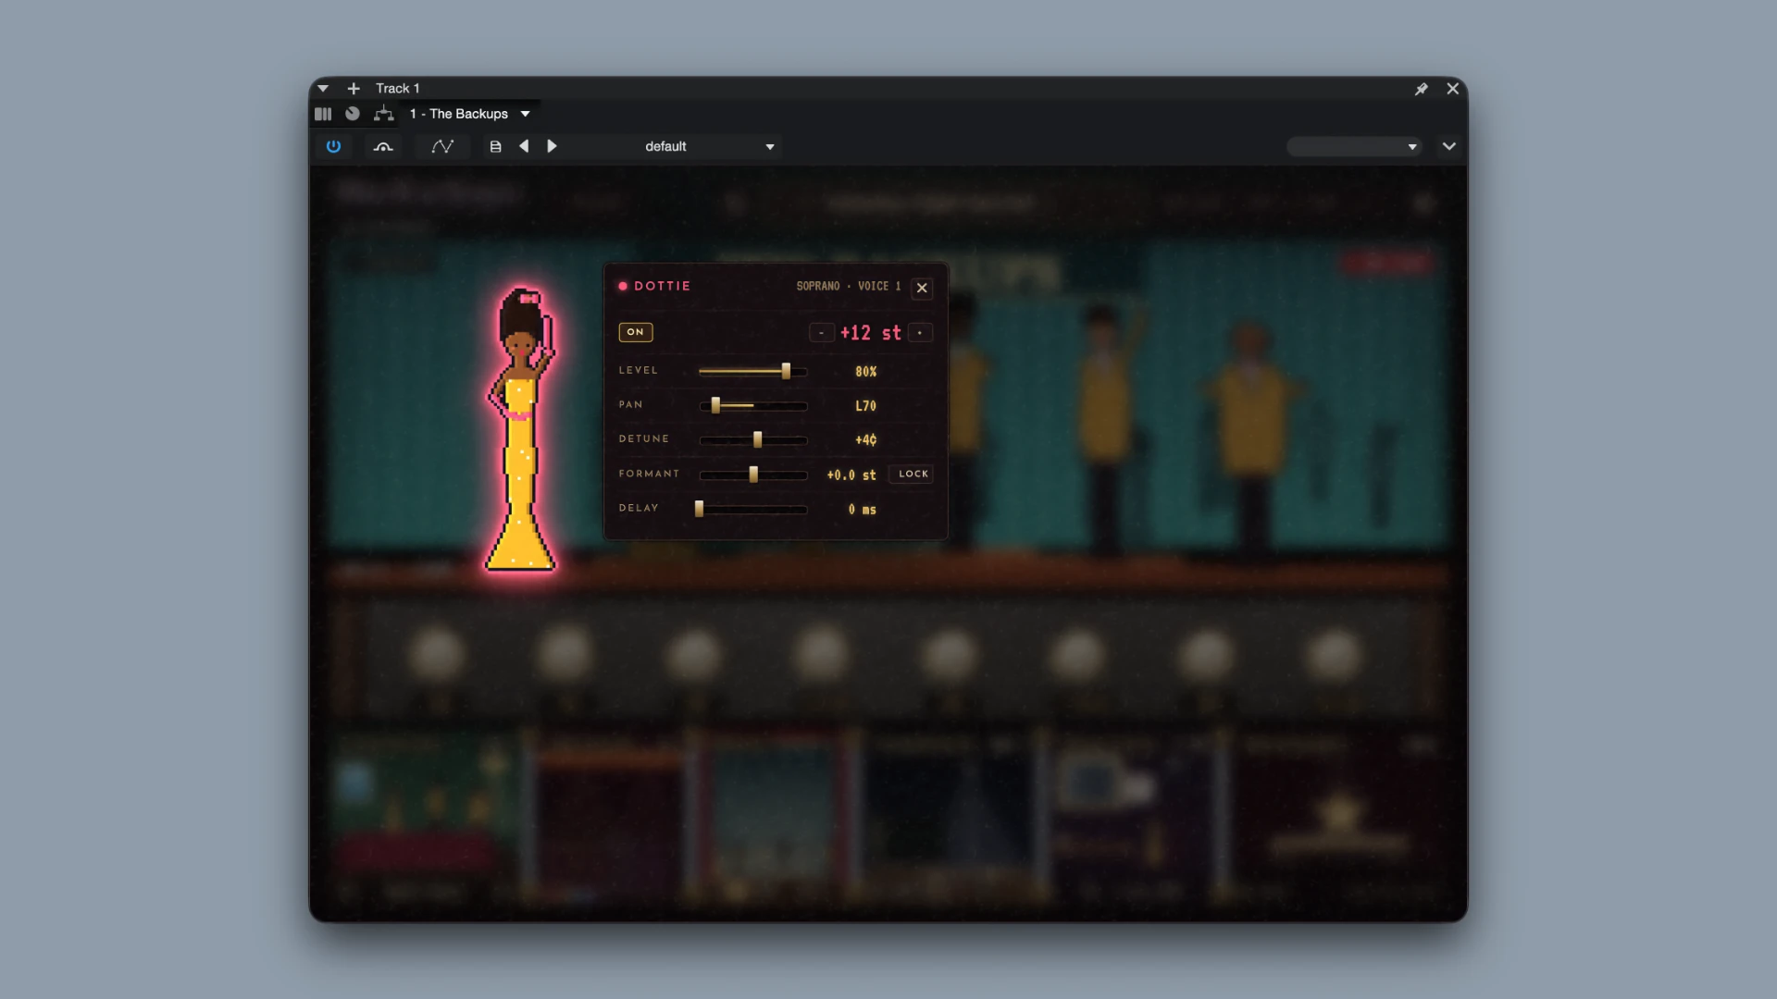Open the Track 1 menu triangle
The image size is (1777, 999).
(323, 89)
